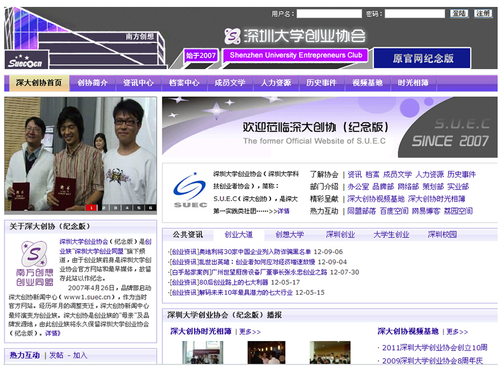Open 更多>> beside 深大创协视频基地
Image resolution: width=502 pixels, height=377 pixels.
coord(457,332)
